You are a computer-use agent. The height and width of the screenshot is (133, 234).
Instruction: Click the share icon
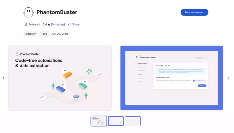pos(69,24)
